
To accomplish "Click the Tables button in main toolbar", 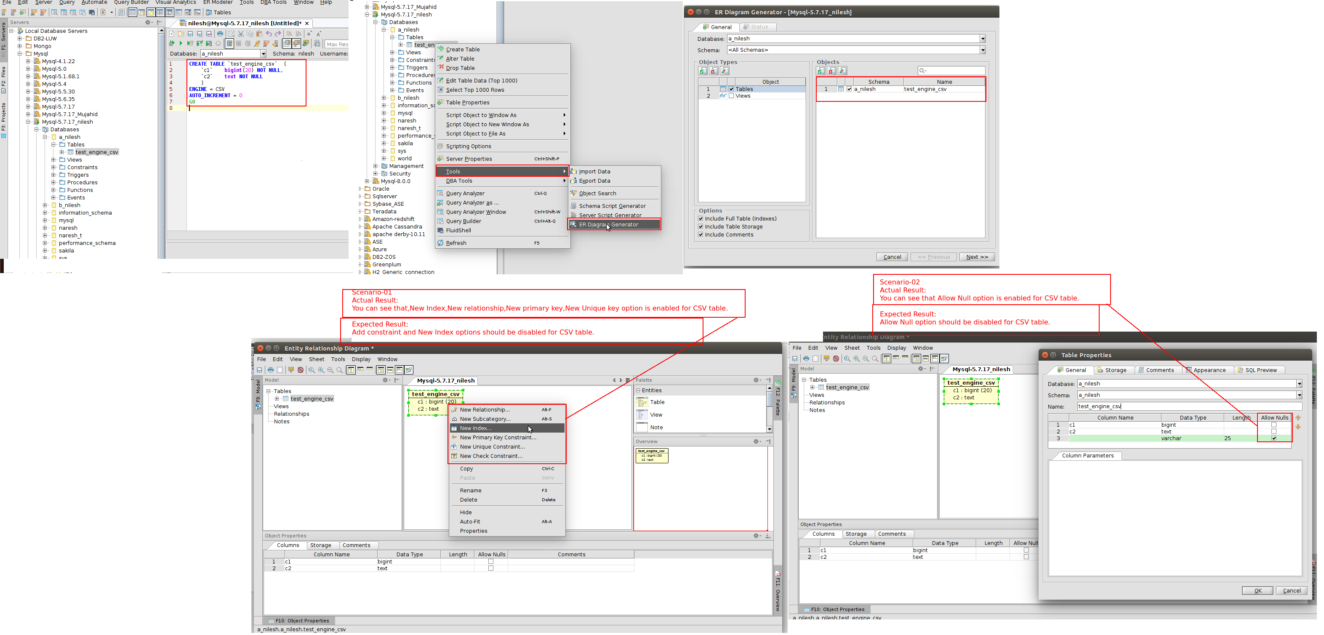I will coord(218,12).
